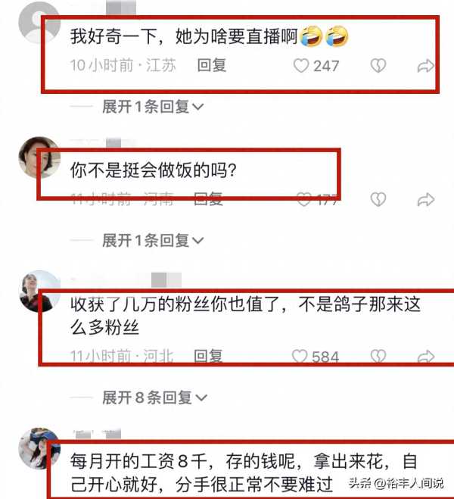Open avatar of the cooking comment author
The image size is (454, 499).
(x=39, y=157)
